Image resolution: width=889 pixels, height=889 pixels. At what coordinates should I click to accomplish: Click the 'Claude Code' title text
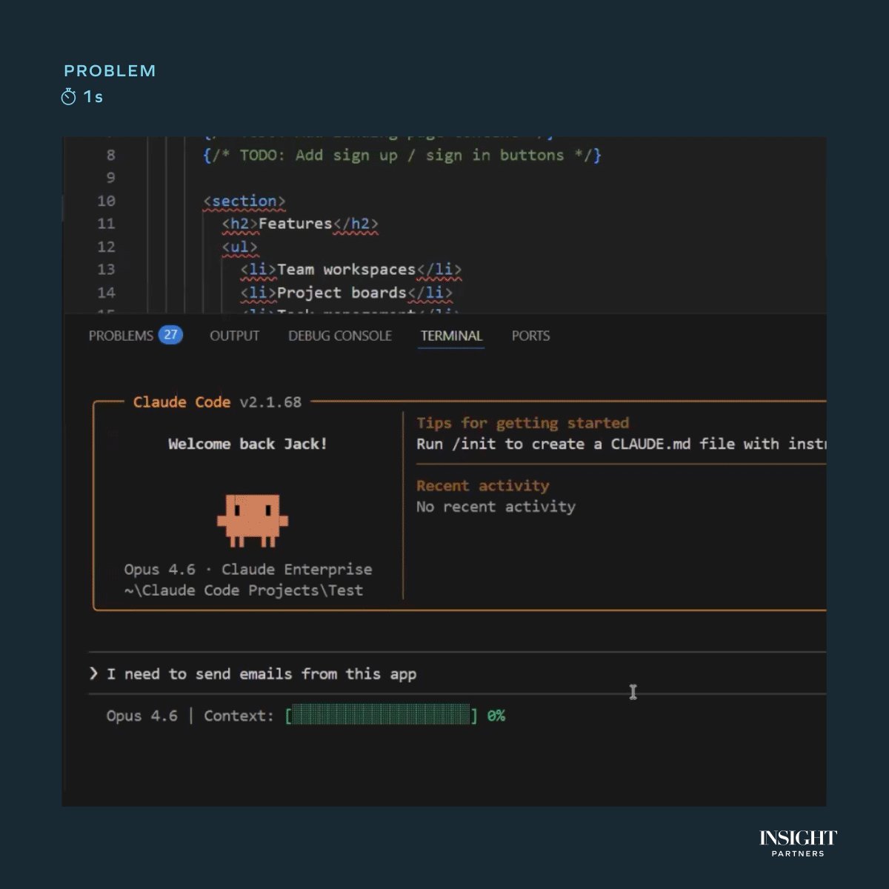182,402
